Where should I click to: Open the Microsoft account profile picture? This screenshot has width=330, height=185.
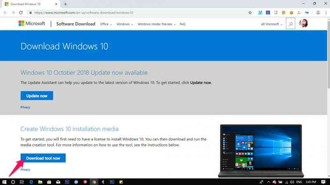pos(303,23)
